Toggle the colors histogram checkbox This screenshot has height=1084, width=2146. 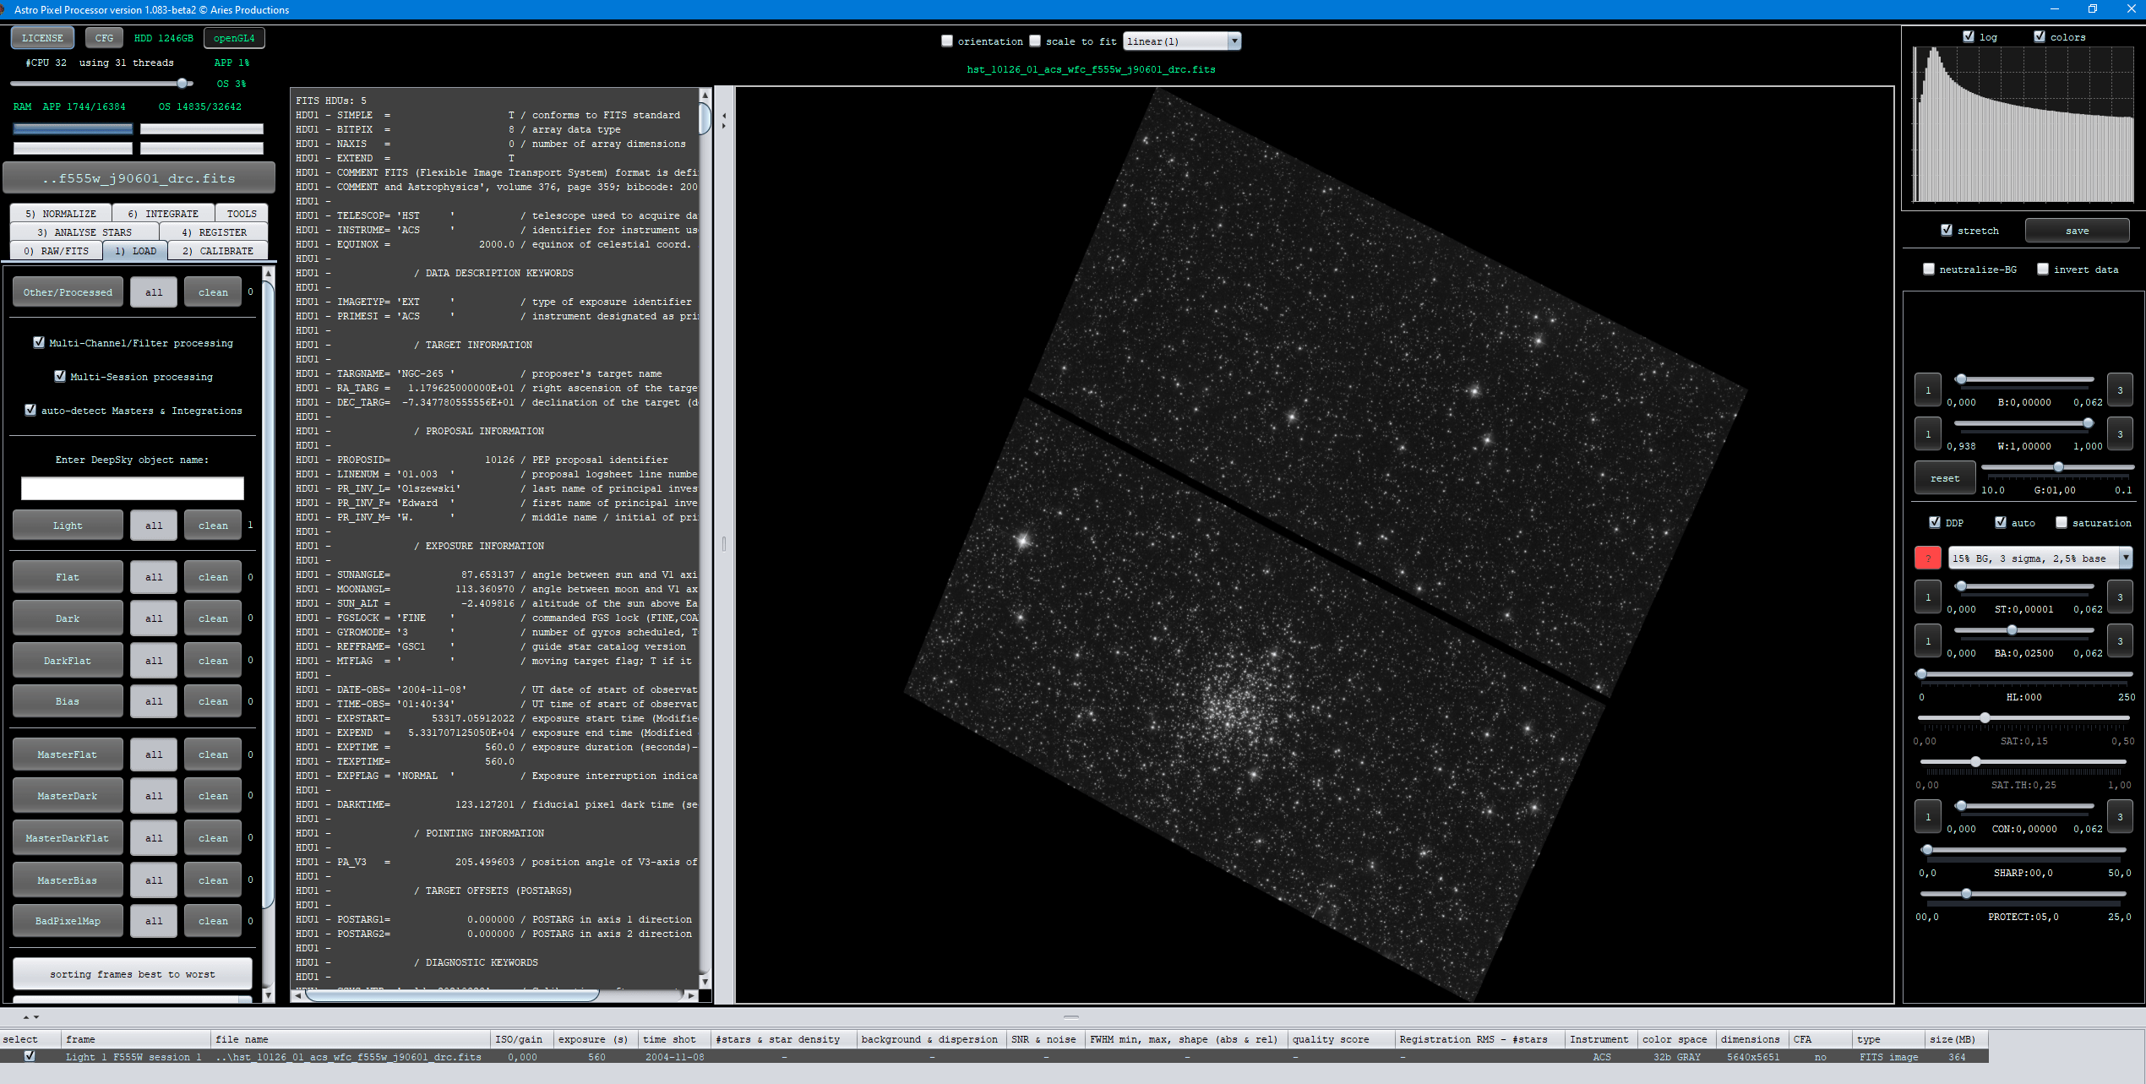click(2040, 36)
